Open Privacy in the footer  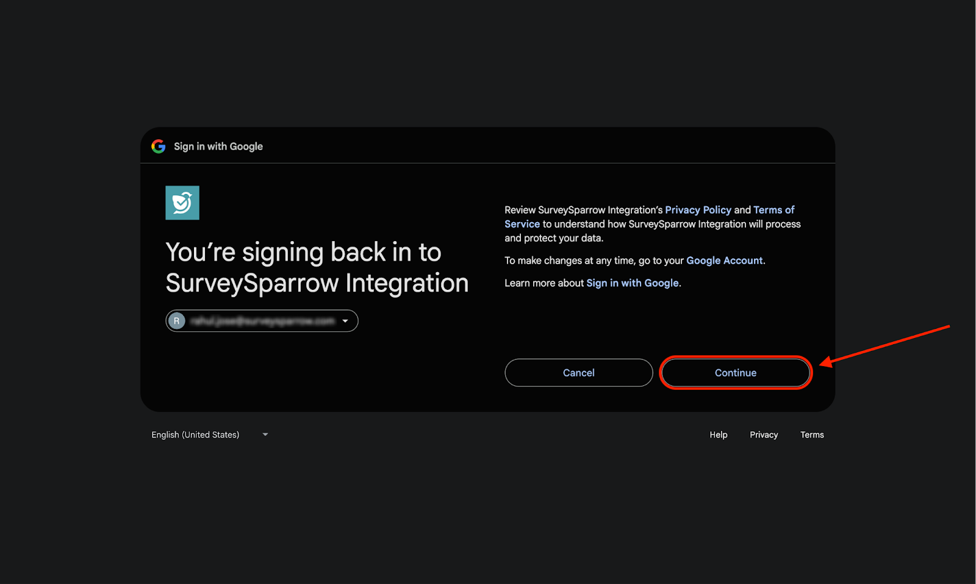click(x=764, y=434)
